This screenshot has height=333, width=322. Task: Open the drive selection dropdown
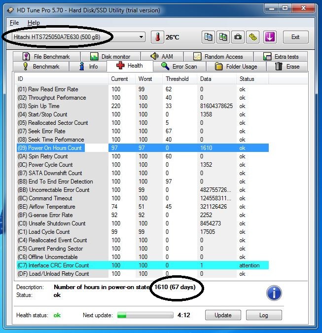[x=78, y=37]
